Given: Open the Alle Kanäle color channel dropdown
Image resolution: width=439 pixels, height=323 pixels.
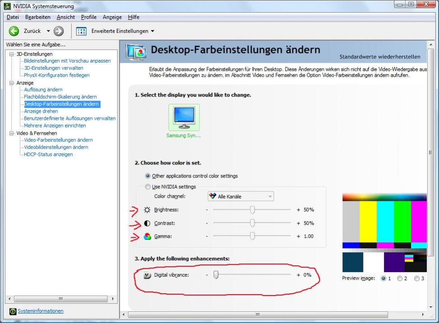Looking at the screenshot, I should 241,196.
